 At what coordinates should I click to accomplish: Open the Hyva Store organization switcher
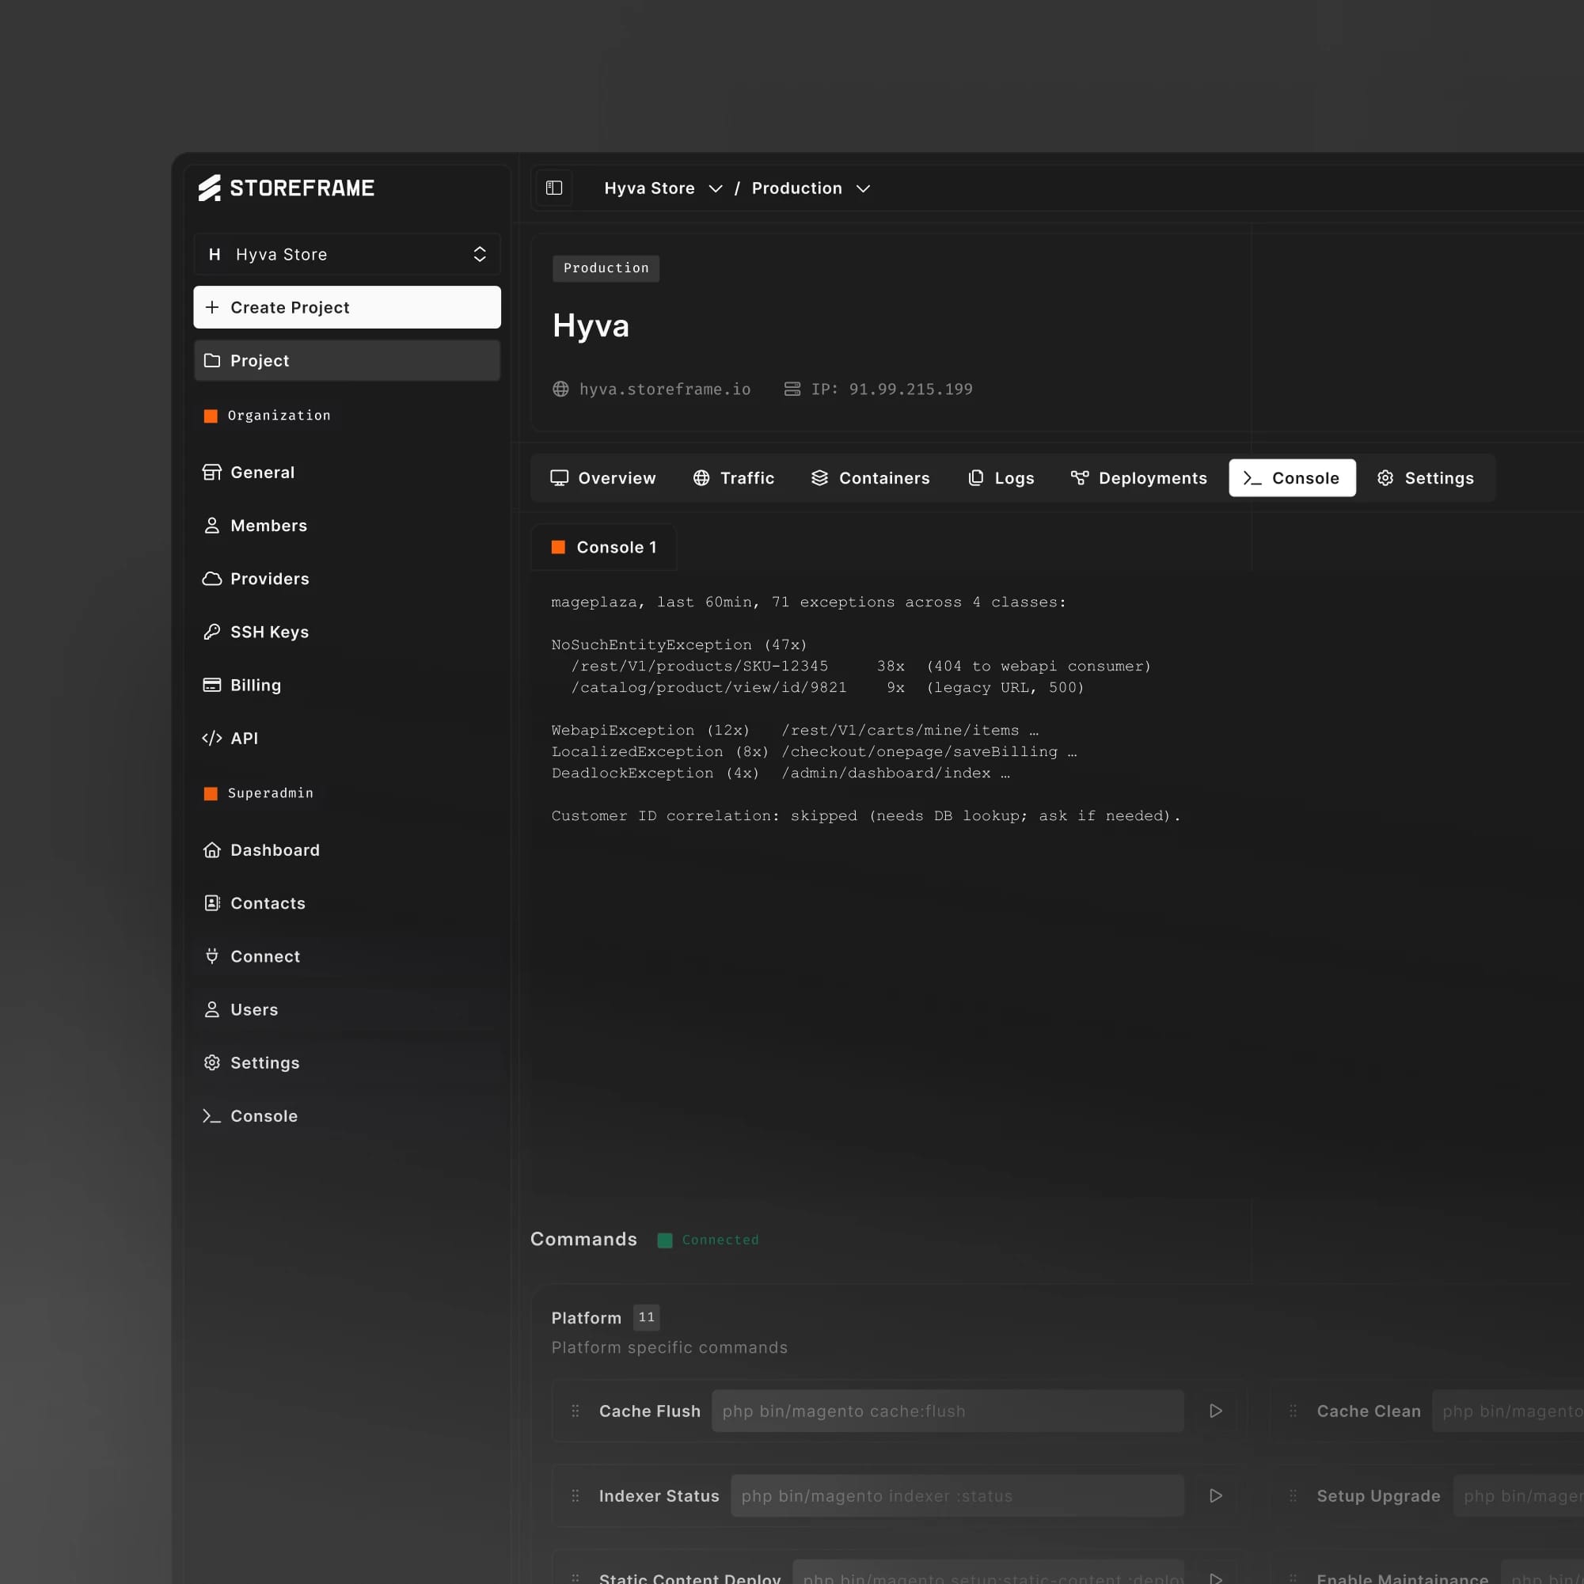point(347,254)
